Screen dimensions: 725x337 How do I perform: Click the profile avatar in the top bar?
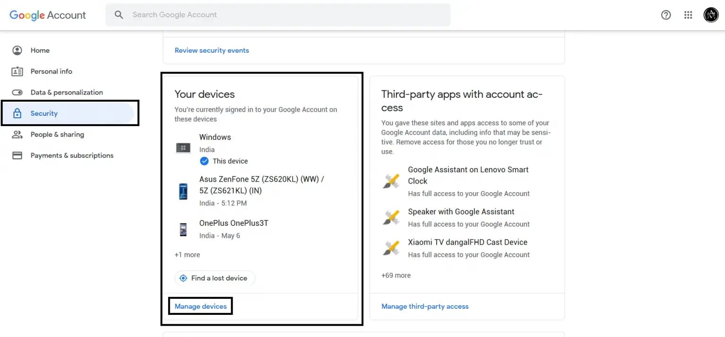(711, 15)
